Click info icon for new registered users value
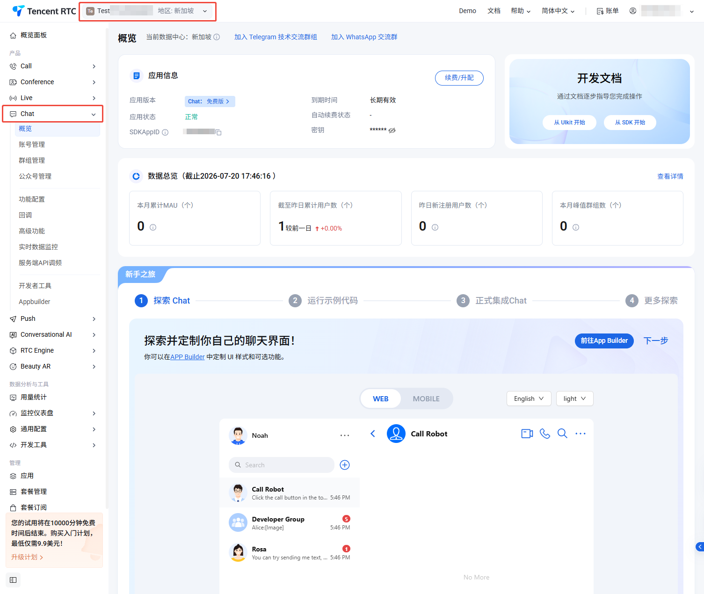704x594 pixels. click(x=435, y=227)
